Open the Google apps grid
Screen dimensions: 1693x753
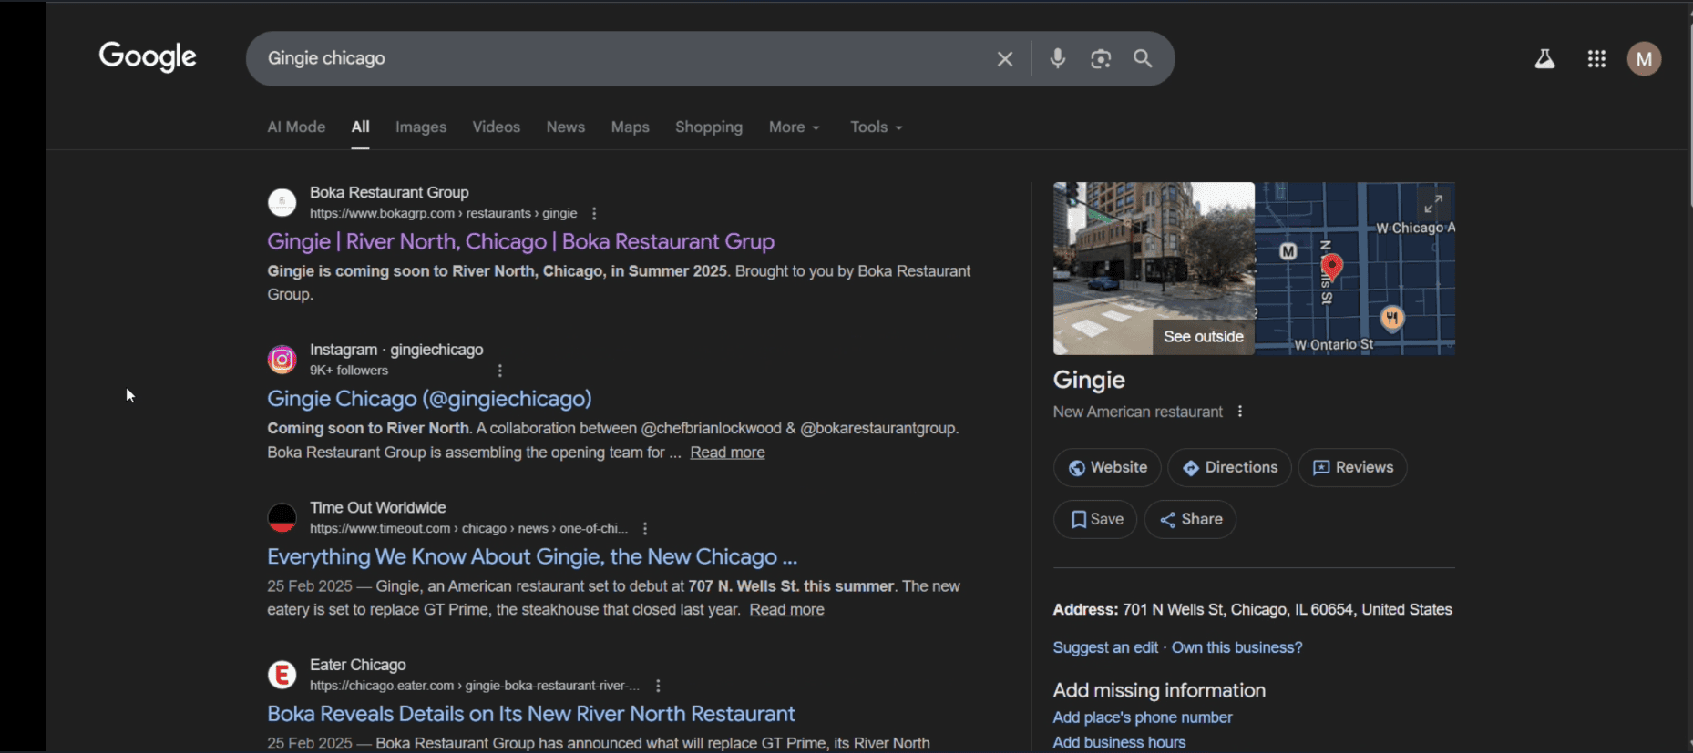pyautogui.click(x=1596, y=59)
